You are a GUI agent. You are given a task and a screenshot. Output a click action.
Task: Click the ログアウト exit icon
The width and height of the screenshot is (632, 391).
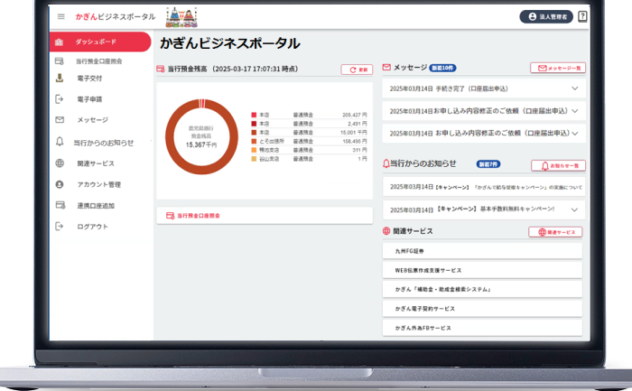point(60,227)
